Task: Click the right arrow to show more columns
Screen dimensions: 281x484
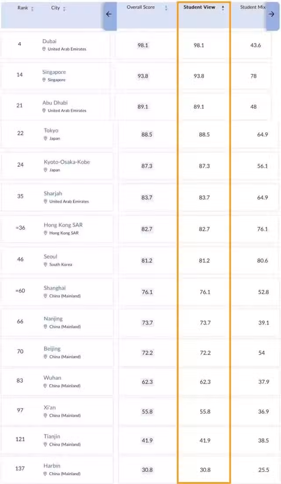Action: click(271, 14)
